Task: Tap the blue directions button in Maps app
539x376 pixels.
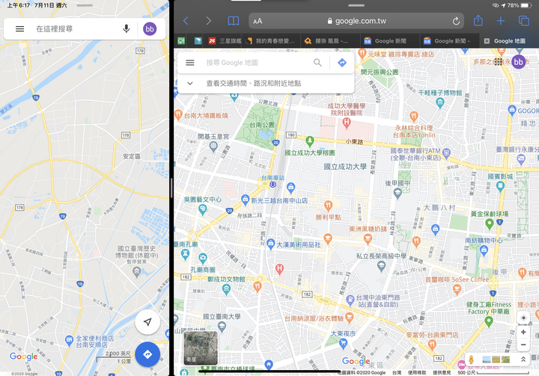Action: click(x=147, y=354)
